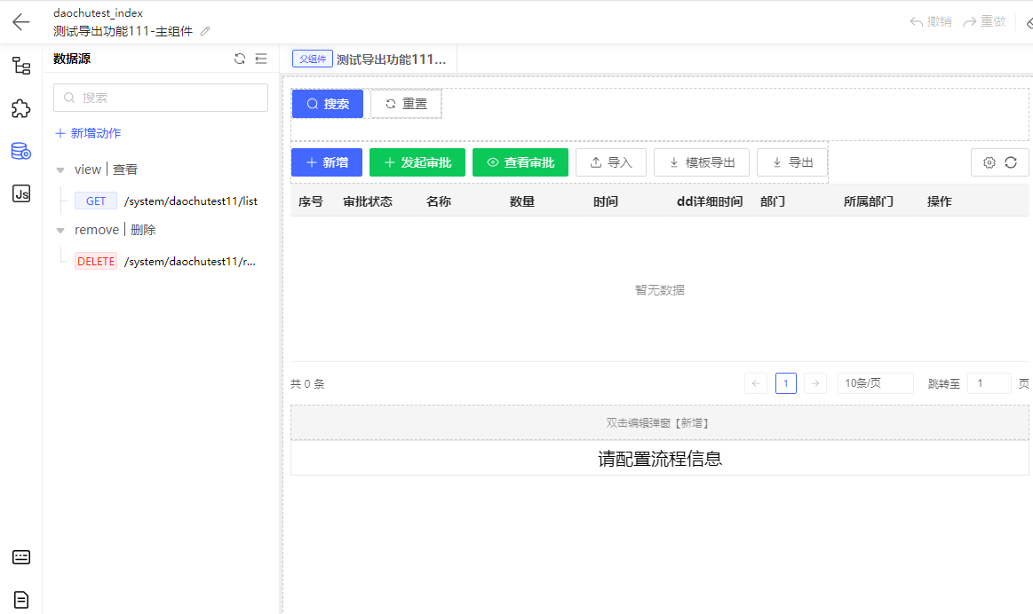
Task: Select the GET /system/daochutest11/list request
Action: [166, 201]
